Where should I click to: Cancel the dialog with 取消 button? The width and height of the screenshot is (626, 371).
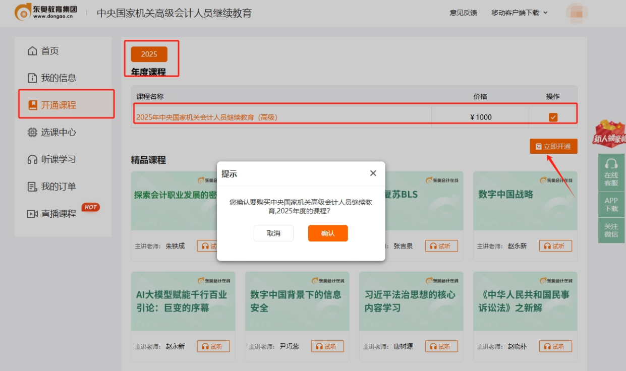coord(273,233)
